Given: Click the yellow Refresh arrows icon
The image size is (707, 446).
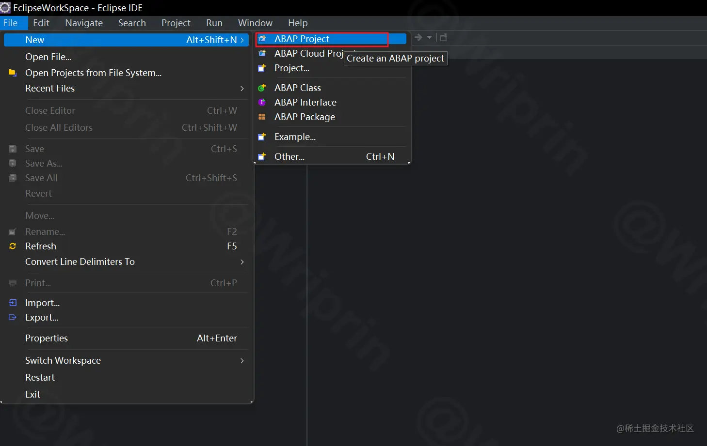Looking at the screenshot, I should [x=13, y=246].
